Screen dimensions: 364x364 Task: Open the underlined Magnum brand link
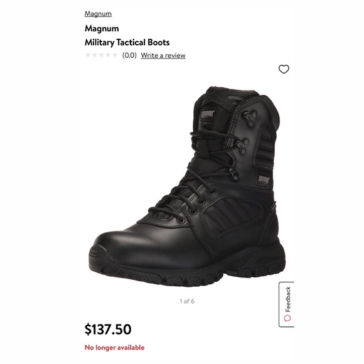click(x=98, y=14)
